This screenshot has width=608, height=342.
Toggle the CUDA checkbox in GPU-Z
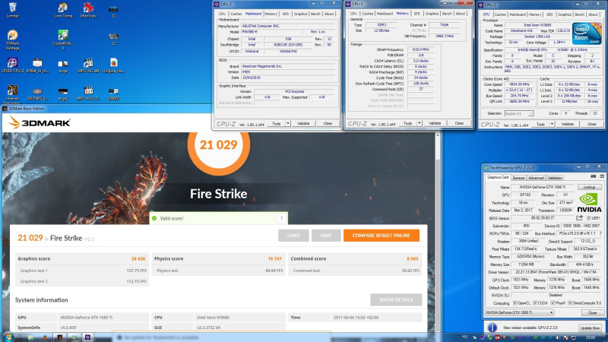point(535,302)
